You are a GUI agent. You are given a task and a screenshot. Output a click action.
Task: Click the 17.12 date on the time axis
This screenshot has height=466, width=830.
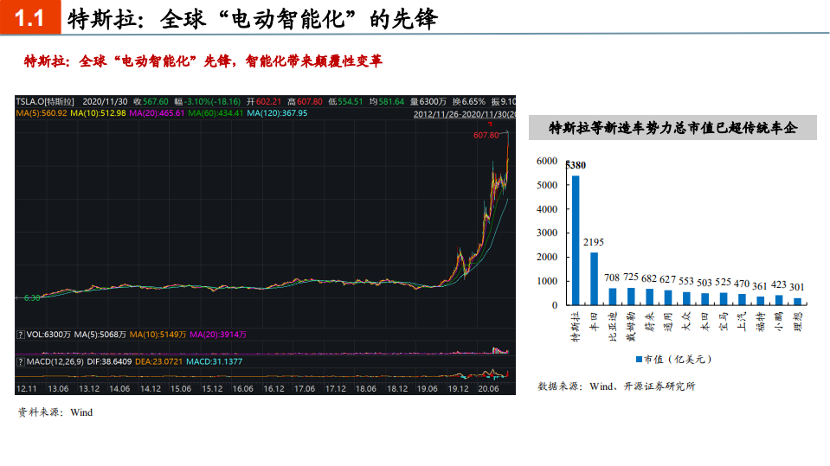tap(335, 389)
